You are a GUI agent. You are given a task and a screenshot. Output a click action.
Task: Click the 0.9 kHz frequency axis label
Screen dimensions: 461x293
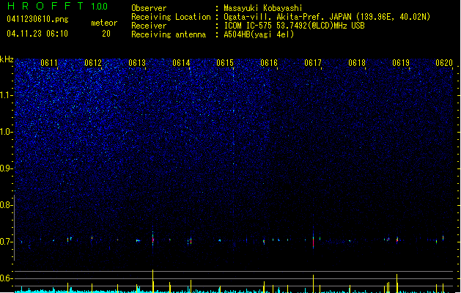point(6,168)
